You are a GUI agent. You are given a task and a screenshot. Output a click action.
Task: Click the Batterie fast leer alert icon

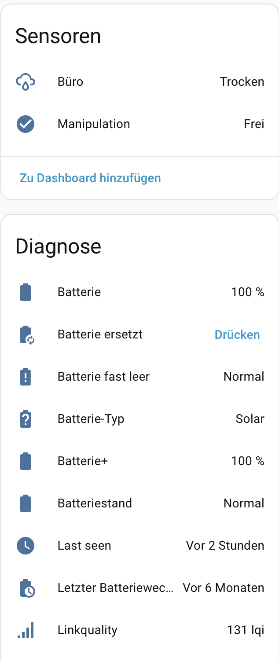click(26, 377)
